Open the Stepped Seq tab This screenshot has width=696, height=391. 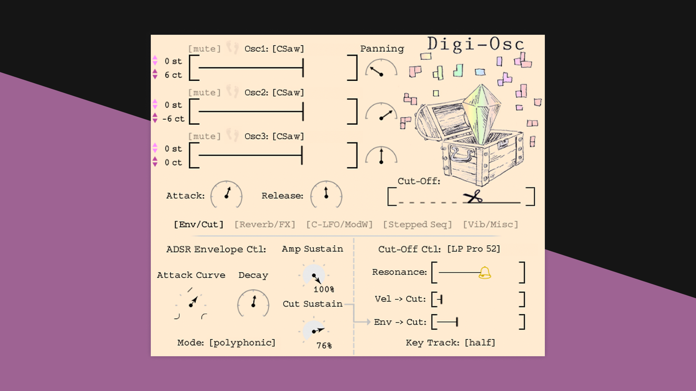[x=418, y=224]
